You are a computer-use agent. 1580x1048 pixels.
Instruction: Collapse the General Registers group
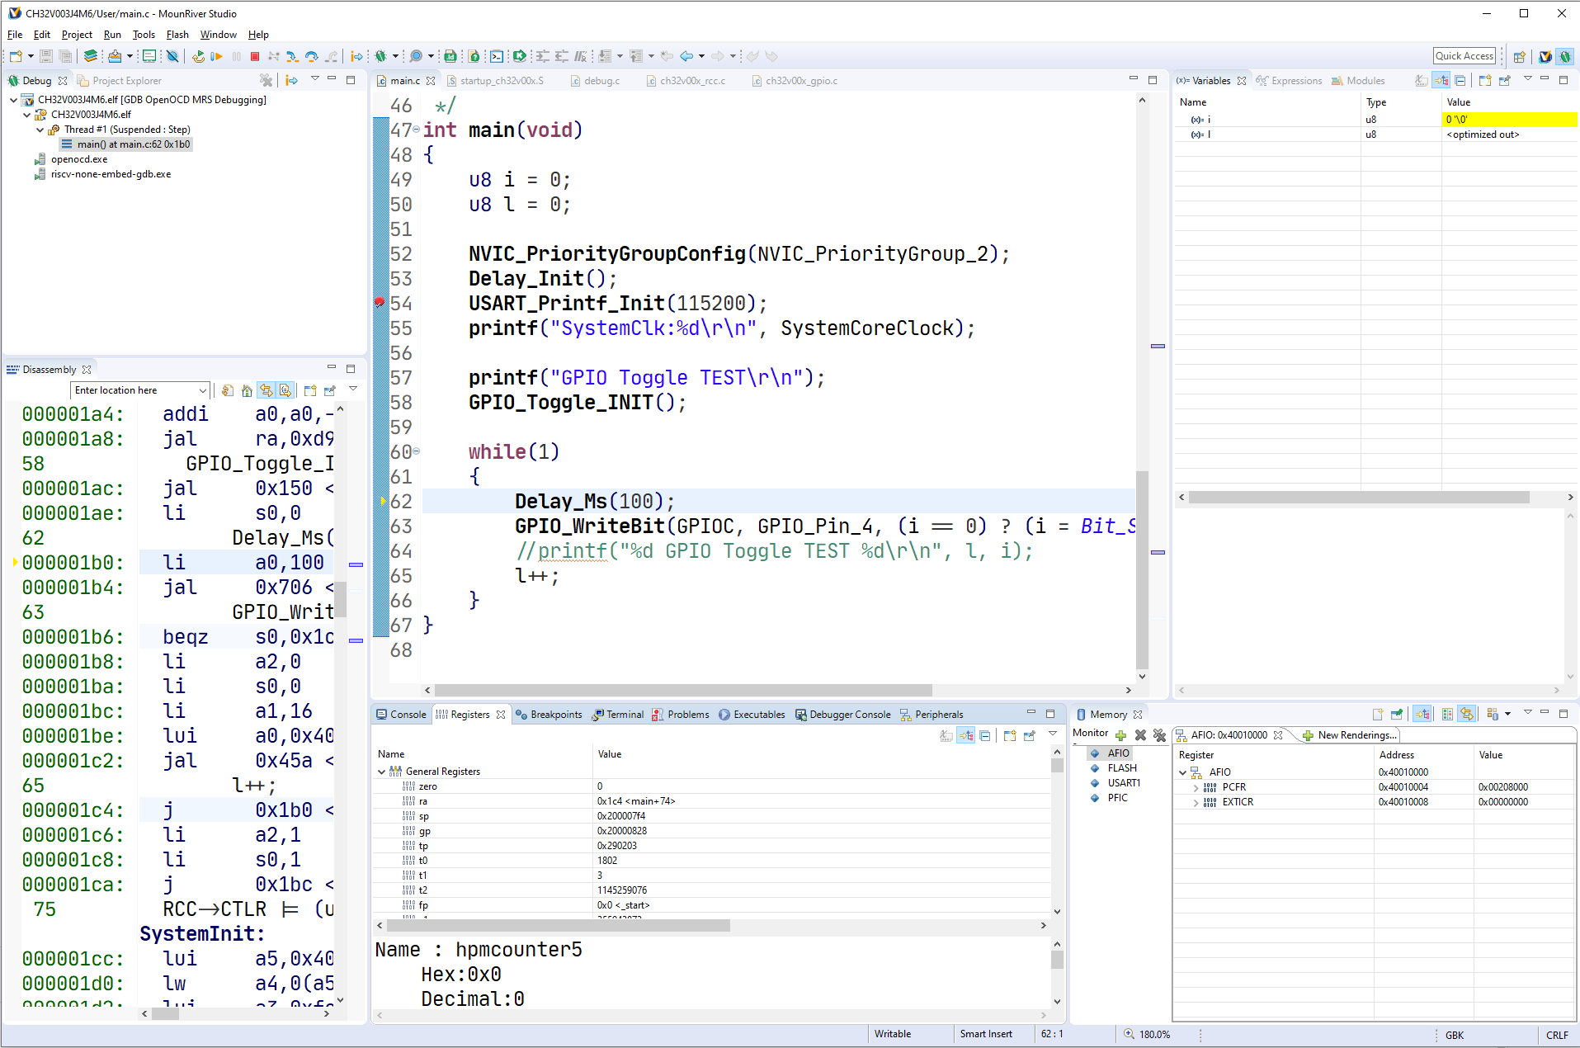381,772
